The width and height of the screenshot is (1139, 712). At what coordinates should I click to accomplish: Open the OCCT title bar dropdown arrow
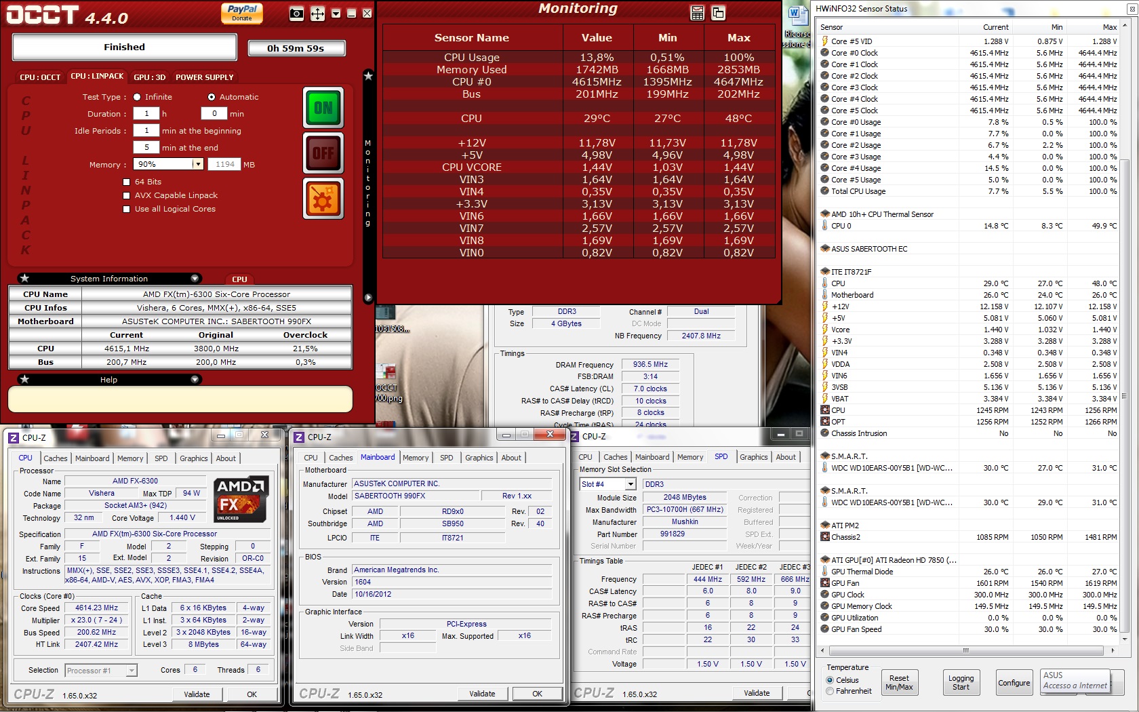pos(336,14)
